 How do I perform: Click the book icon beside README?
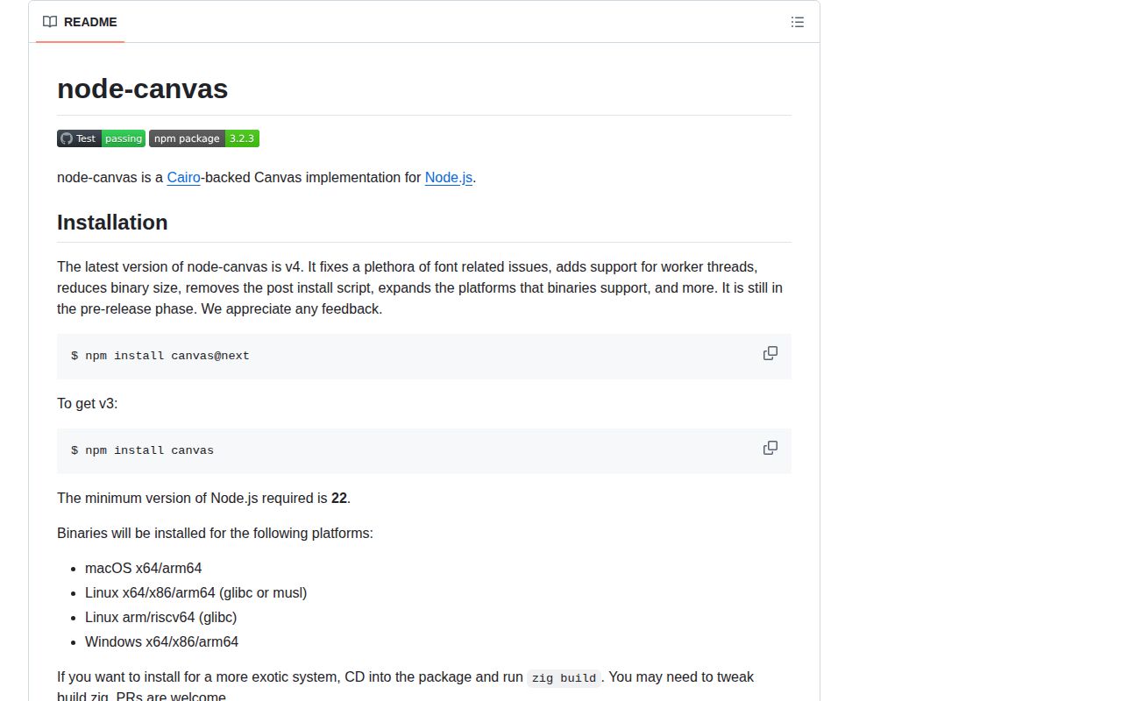coord(50,22)
